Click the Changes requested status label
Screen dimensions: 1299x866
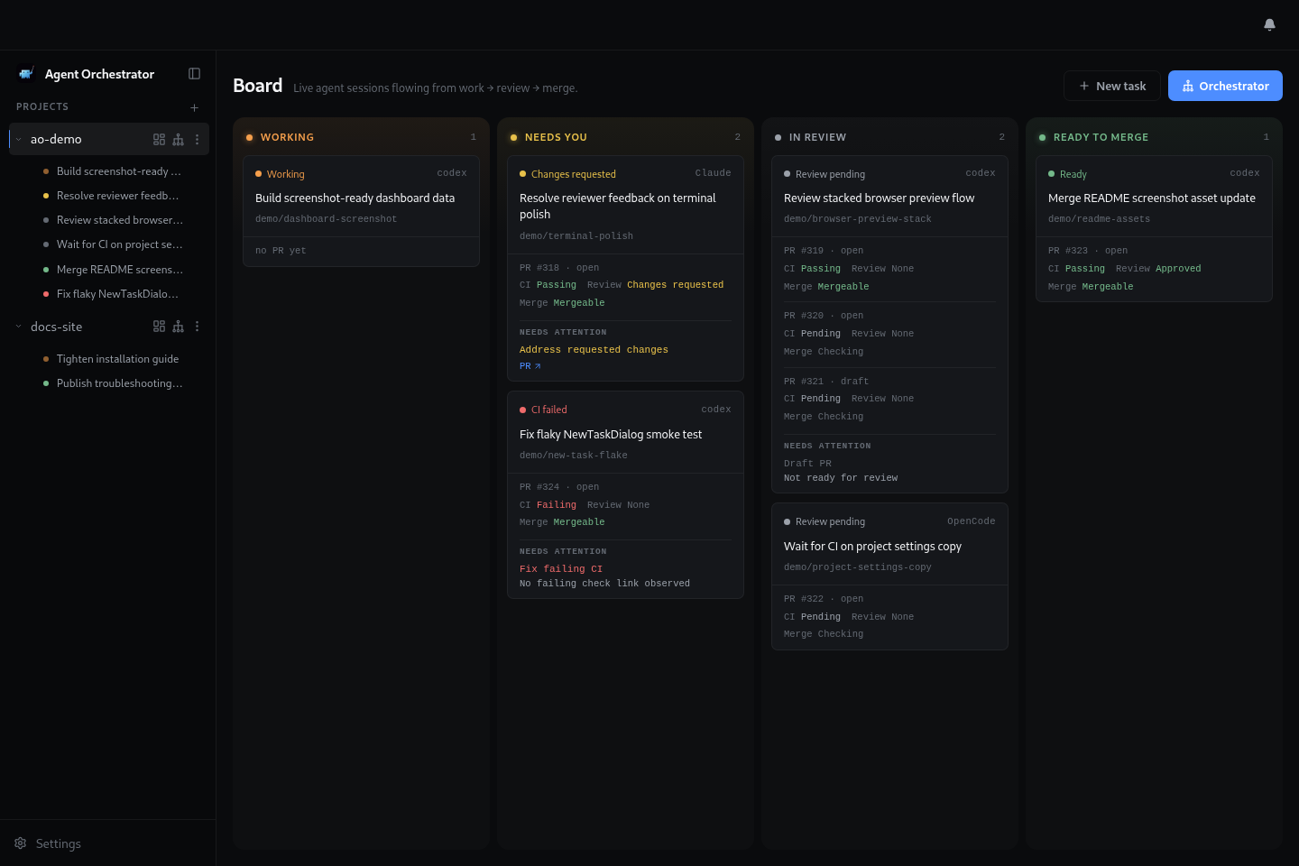pos(574,174)
